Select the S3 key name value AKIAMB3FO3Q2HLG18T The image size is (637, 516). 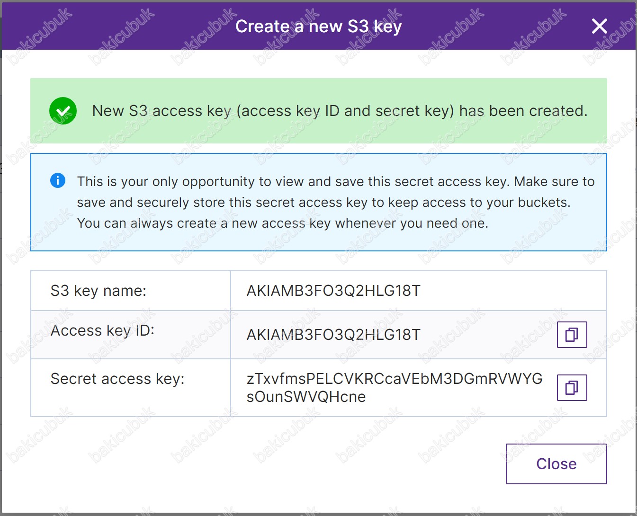(x=333, y=291)
